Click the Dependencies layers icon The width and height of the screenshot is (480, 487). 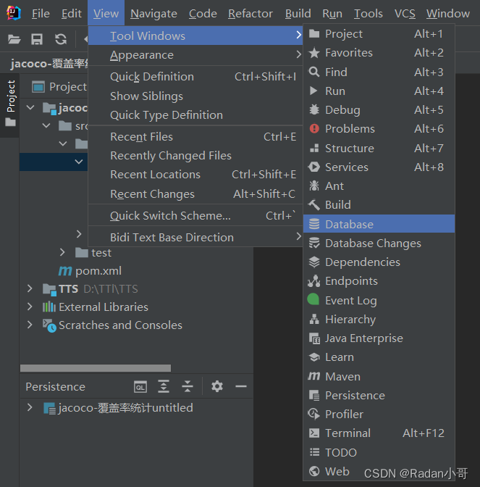pyautogui.click(x=314, y=262)
